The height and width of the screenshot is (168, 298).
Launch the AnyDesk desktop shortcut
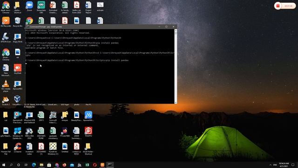18,69
